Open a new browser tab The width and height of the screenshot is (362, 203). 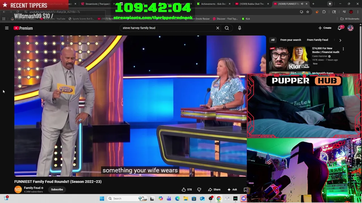click(x=313, y=4)
